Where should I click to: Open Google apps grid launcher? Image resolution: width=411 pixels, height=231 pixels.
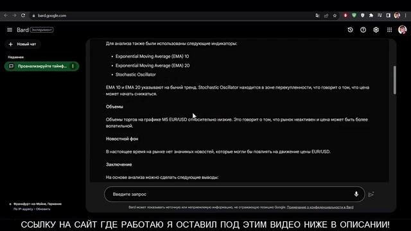(x=390, y=30)
